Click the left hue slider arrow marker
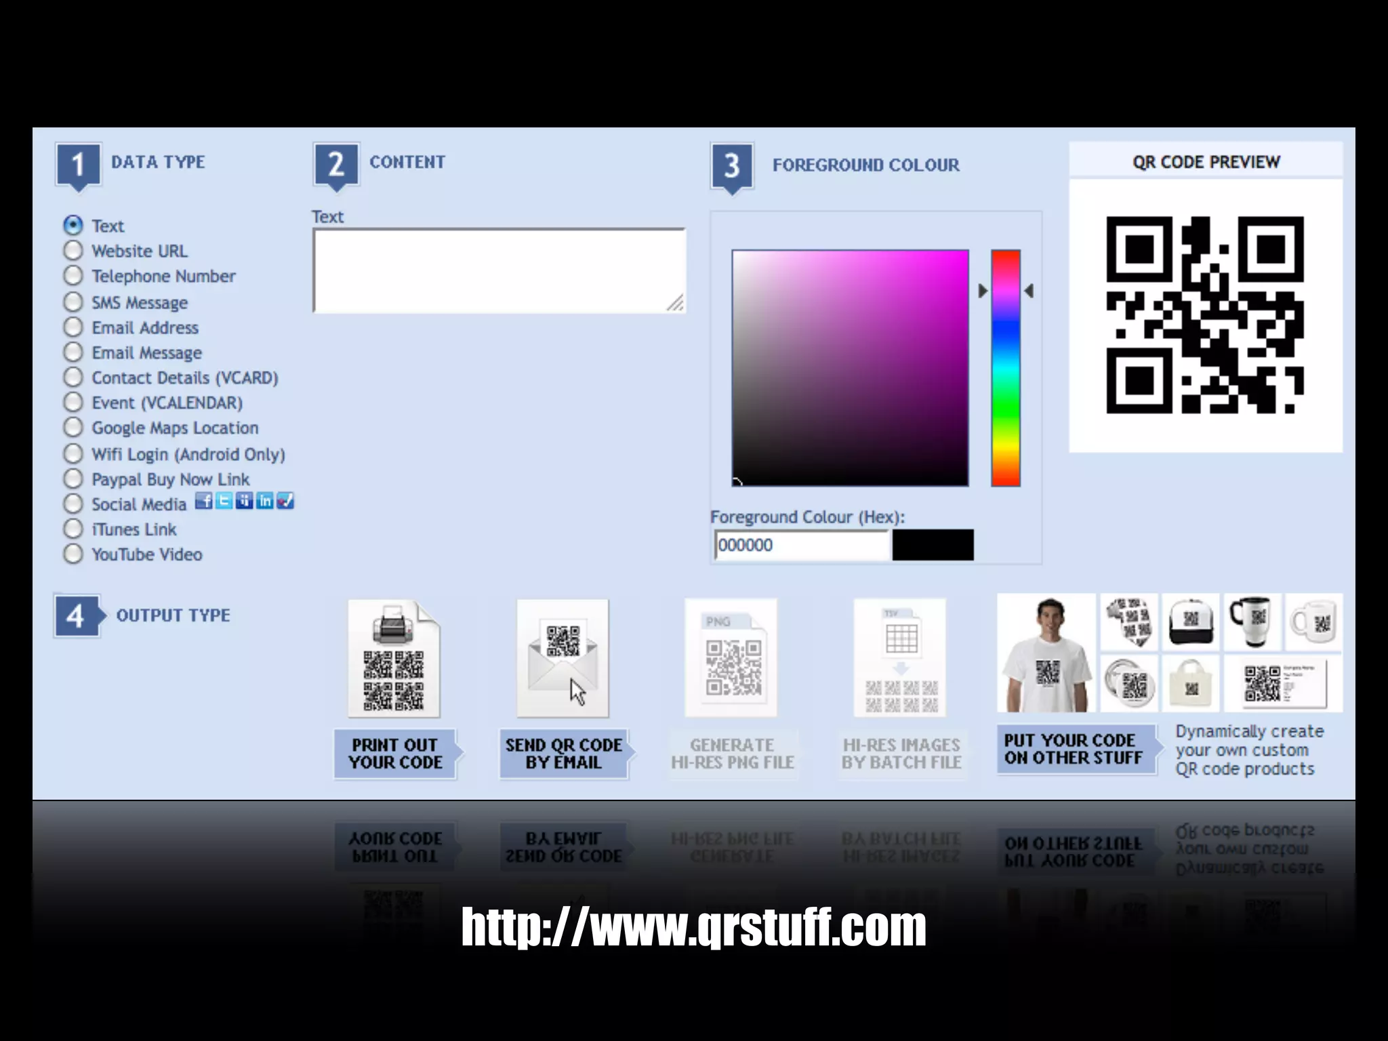The image size is (1388, 1041). 983,291
